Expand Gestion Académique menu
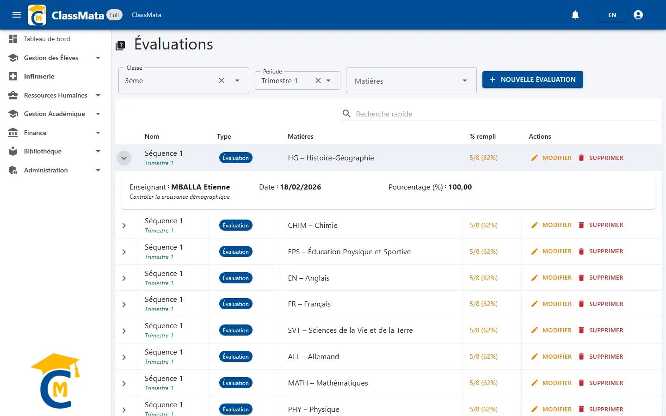 click(x=55, y=114)
